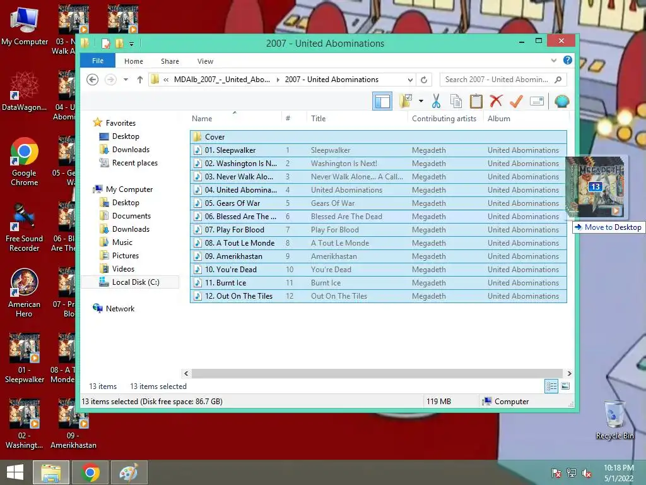
Task: Click the Copy icon in toolbar
Action: pyautogui.click(x=455, y=101)
